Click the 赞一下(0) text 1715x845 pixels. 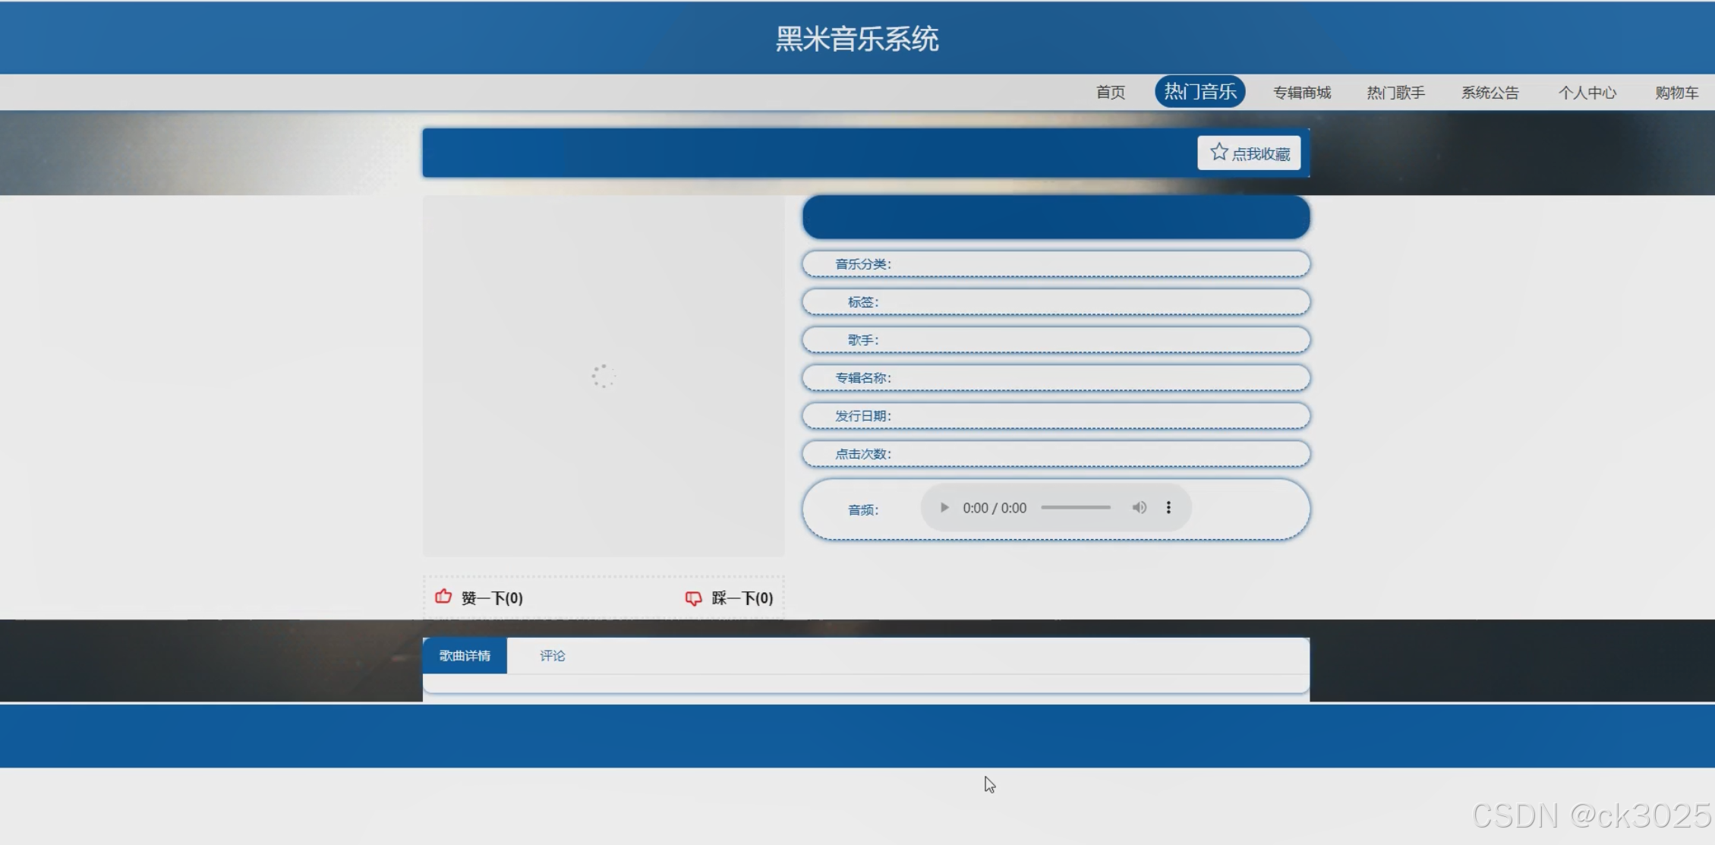(492, 598)
